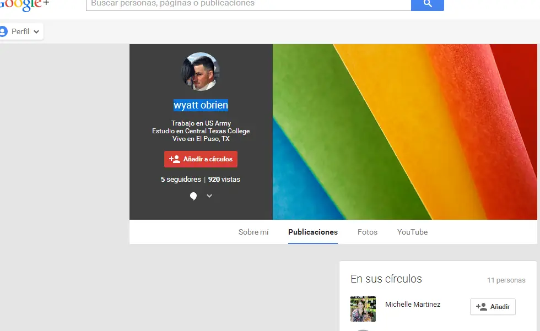Open the Perfil dropdown menu
This screenshot has height=331, width=540.
[x=21, y=31]
